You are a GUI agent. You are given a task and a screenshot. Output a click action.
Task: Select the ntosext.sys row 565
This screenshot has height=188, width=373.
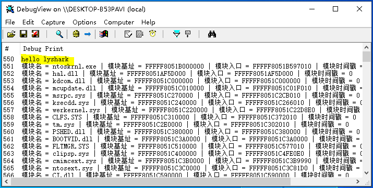(183, 168)
